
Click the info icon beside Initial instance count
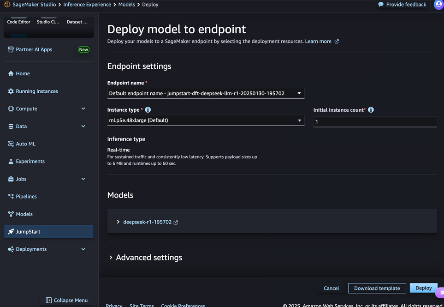371,110
